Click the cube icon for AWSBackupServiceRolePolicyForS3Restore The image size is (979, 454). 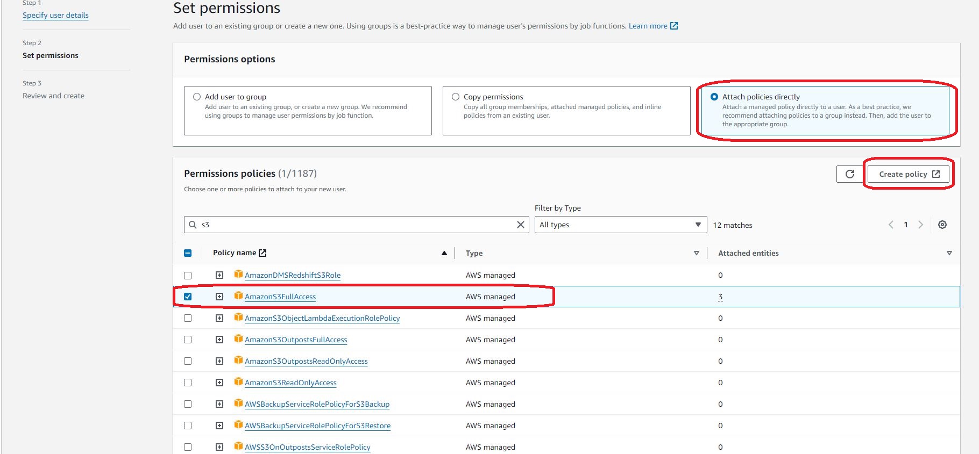pyautogui.click(x=238, y=424)
